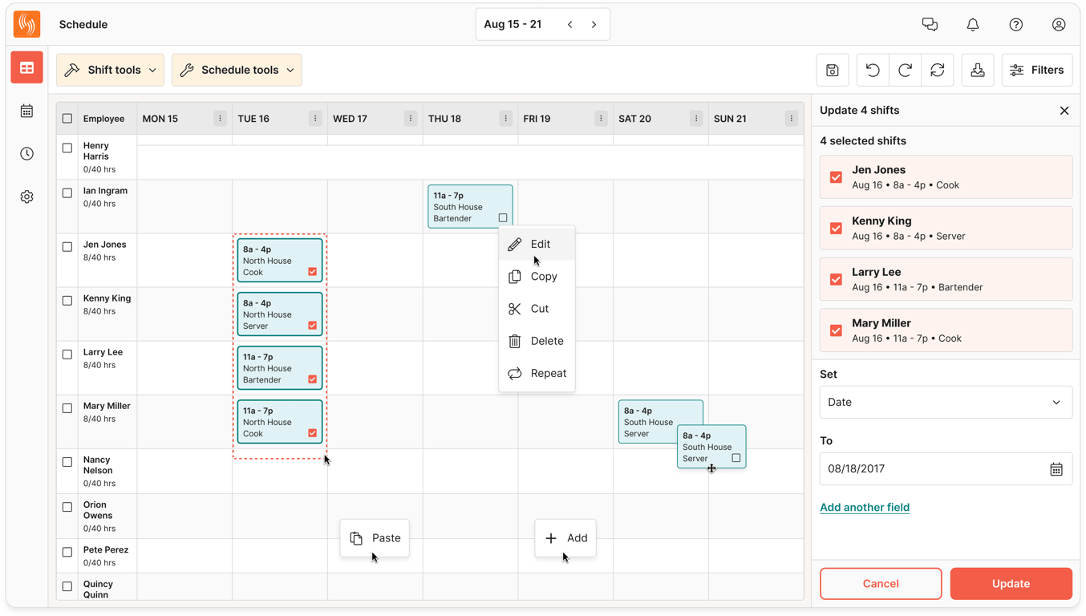The height and width of the screenshot is (616, 1086).
Task: Open the Set field Date dropdown
Action: (946, 403)
